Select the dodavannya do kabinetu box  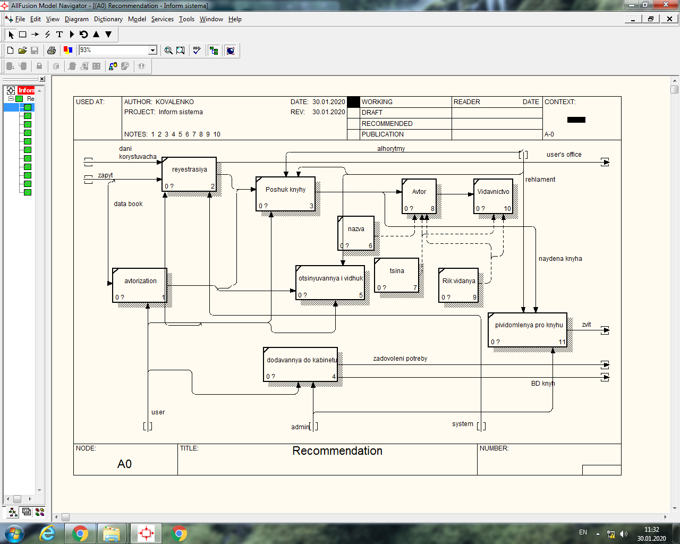[300, 364]
